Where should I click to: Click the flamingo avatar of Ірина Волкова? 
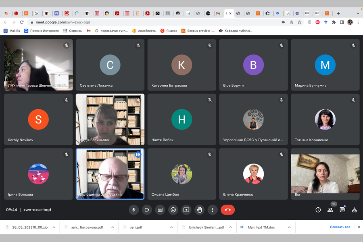coord(38,174)
